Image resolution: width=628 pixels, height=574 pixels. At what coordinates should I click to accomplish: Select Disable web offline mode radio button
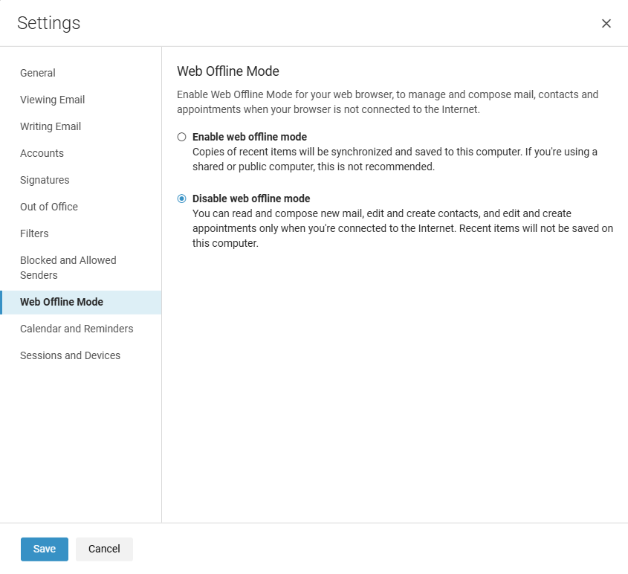coord(182,199)
